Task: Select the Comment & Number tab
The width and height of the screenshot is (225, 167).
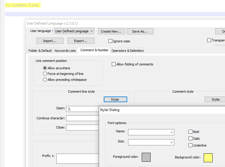Action: click(94, 50)
